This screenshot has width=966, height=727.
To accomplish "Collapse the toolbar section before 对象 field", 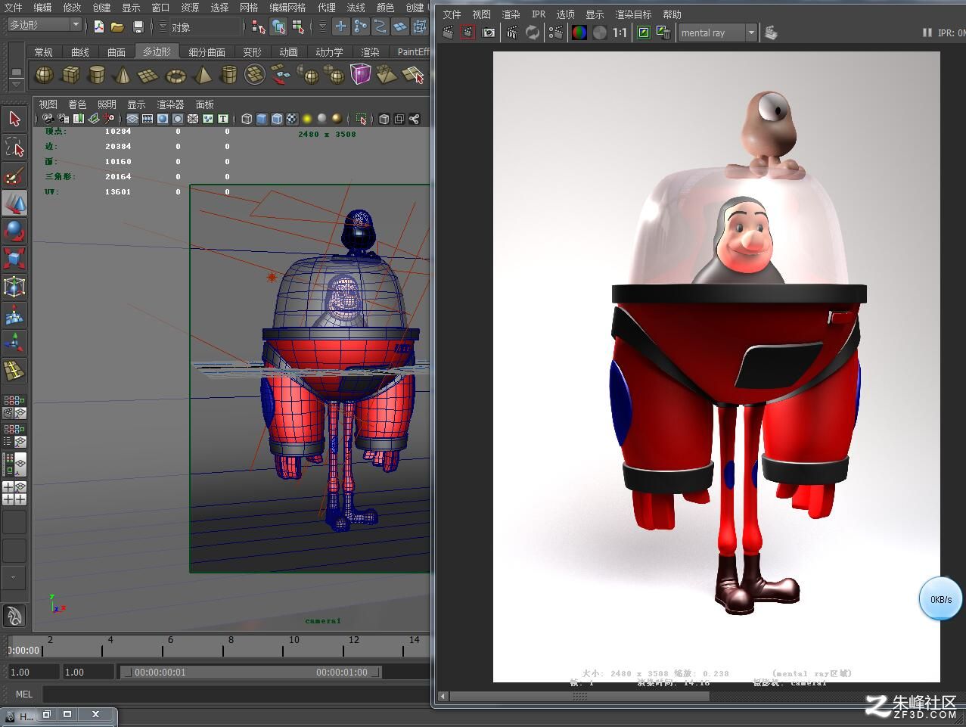I will click(163, 26).
